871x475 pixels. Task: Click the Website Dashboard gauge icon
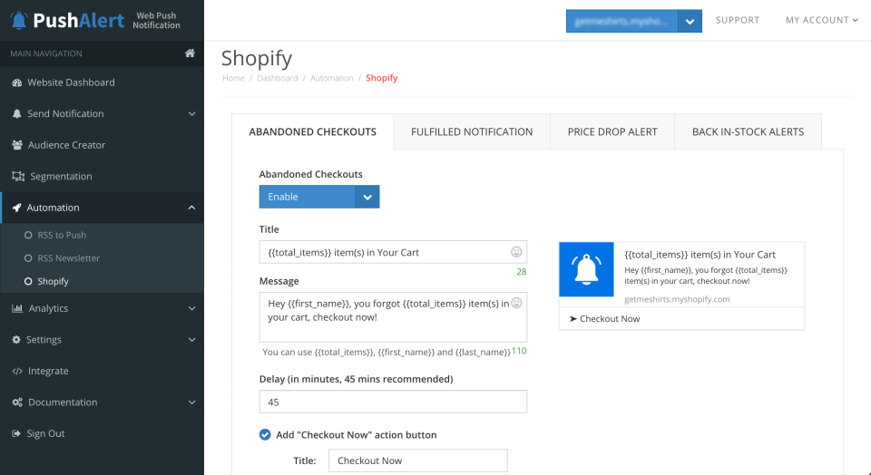point(17,82)
